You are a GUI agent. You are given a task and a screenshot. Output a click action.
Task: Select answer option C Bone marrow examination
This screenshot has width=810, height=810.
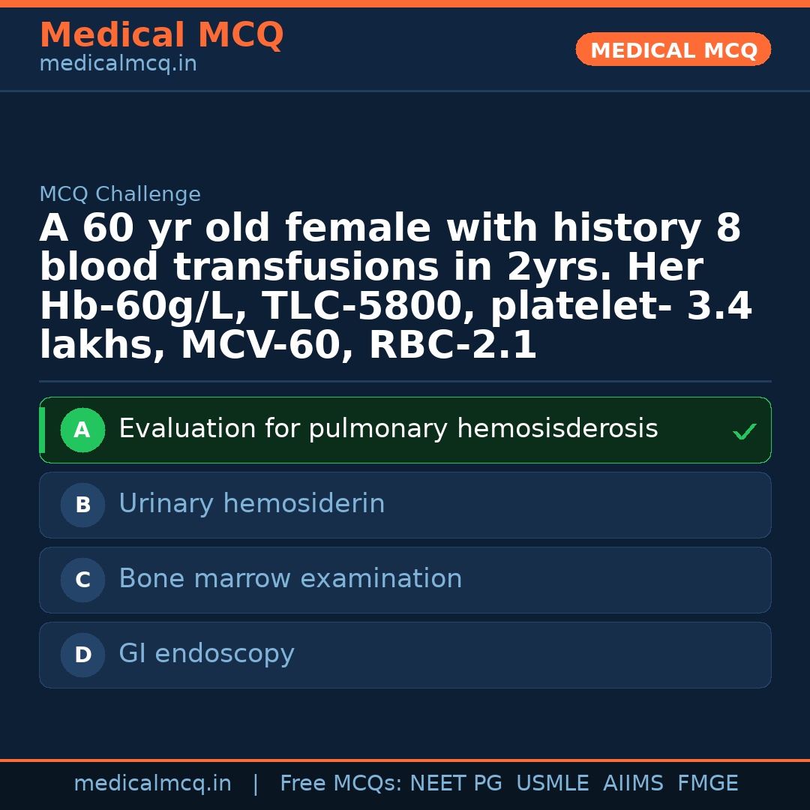click(x=405, y=580)
